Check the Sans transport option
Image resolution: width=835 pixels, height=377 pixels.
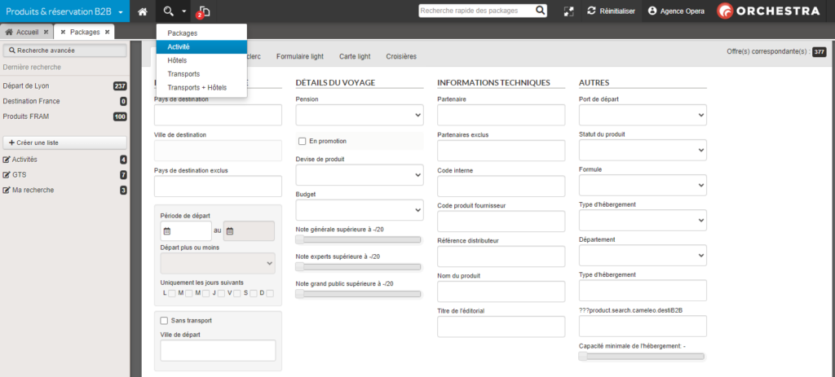pyautogui.click(x=165, y=320)
